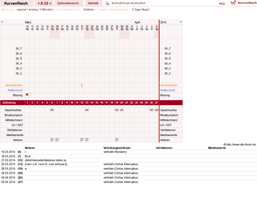This screenshot has height=200, width=257.
Task: Click left Zervixschleim row label
Action: coord(14,85)
